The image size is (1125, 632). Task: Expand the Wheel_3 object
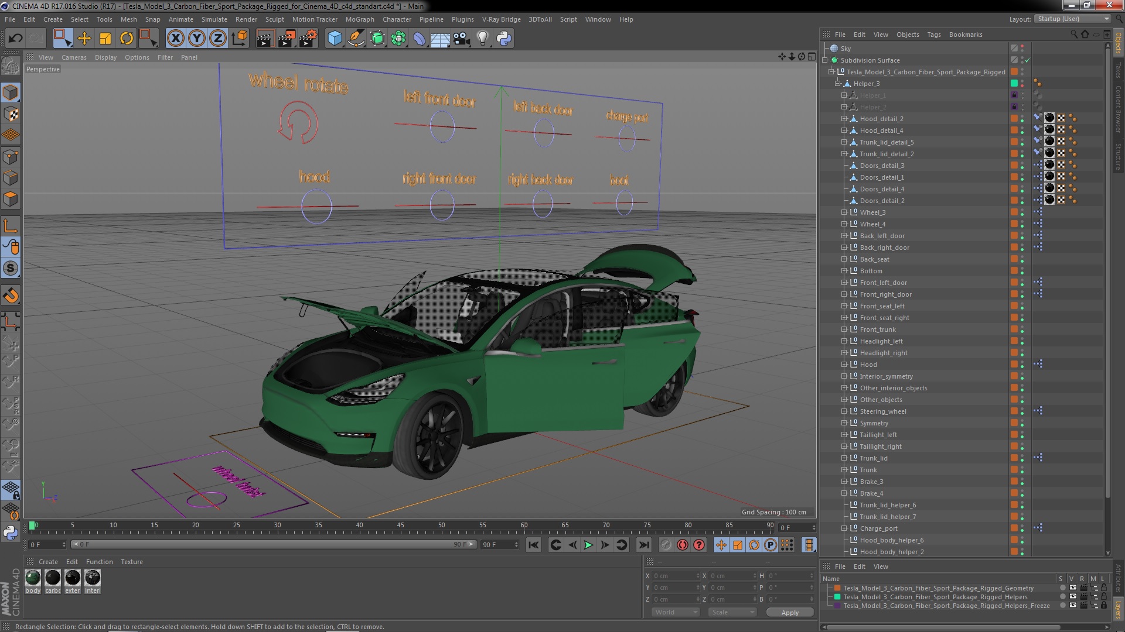click(844, 212)
